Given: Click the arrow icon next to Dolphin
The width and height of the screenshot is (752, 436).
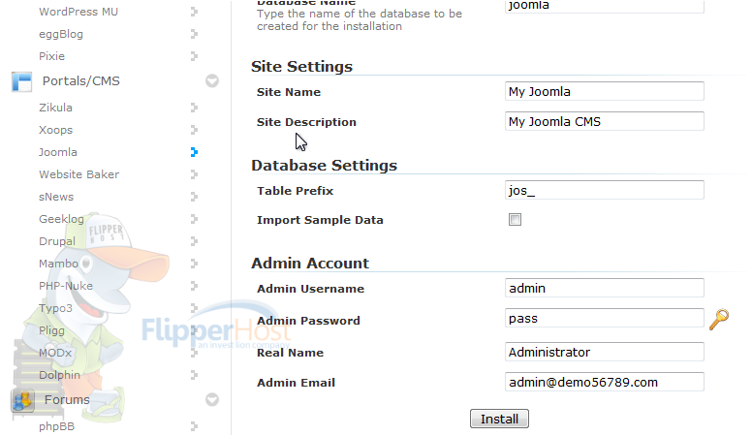Looking at the screenshot, I should coord(194,375).
